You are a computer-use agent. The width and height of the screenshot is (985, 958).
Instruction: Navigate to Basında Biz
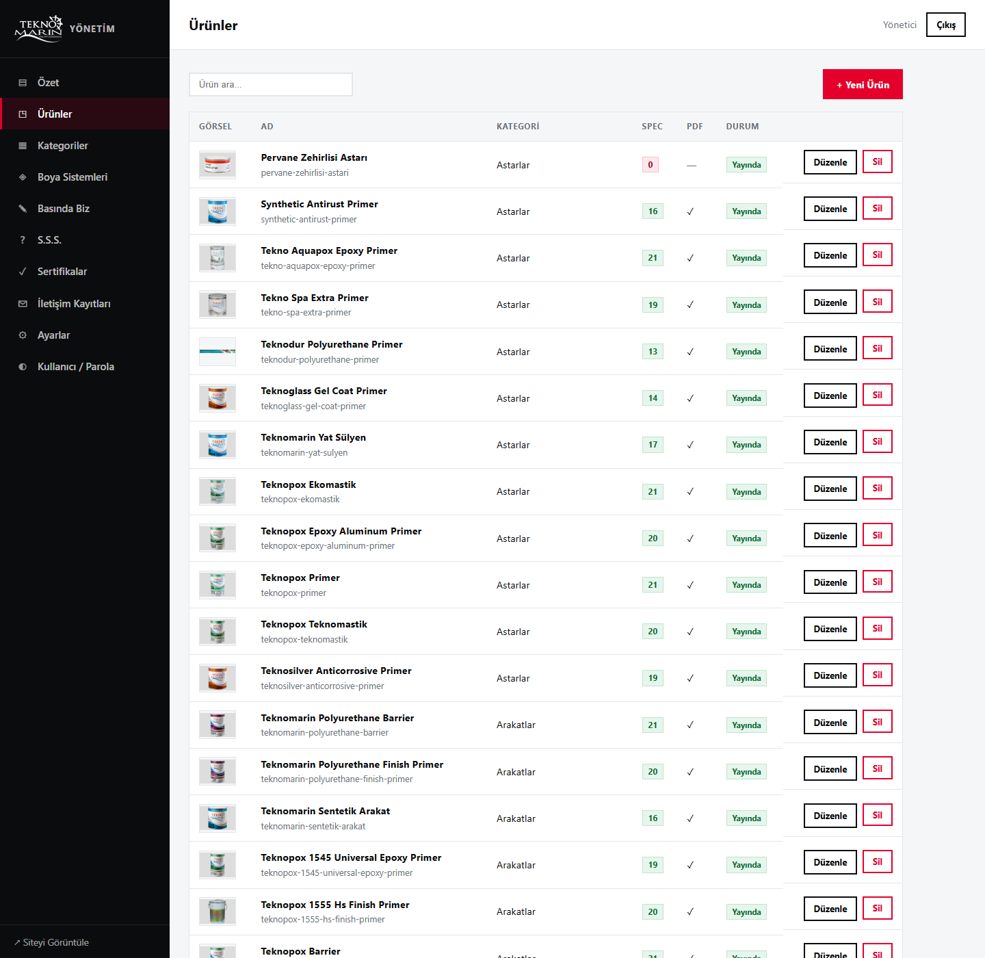[85, 209]
